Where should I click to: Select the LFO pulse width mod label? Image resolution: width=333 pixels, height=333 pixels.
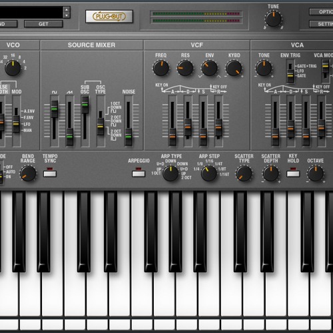pos(27,124)
